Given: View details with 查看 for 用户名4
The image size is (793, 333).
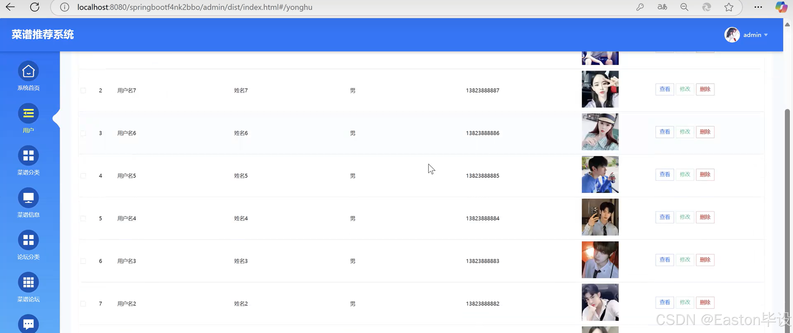Looking at the screenshot, I should tap(665, 217).
